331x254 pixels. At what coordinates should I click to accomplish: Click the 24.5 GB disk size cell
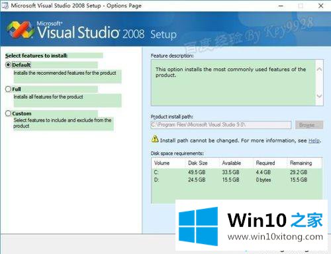(x=197, y=180)
